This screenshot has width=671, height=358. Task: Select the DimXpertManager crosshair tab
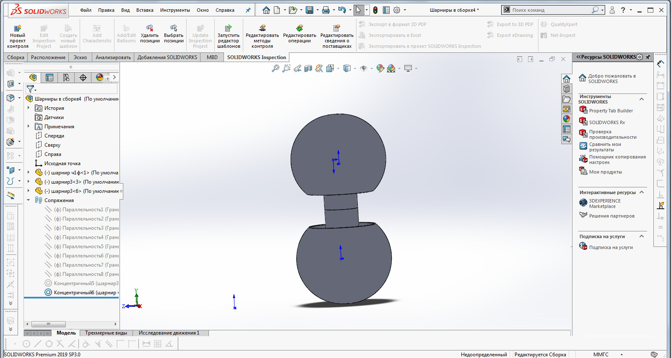click(83, 78)
